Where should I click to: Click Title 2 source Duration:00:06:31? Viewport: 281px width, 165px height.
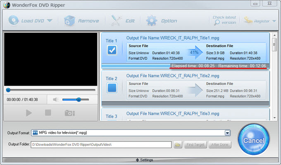[x=166, y=91]
